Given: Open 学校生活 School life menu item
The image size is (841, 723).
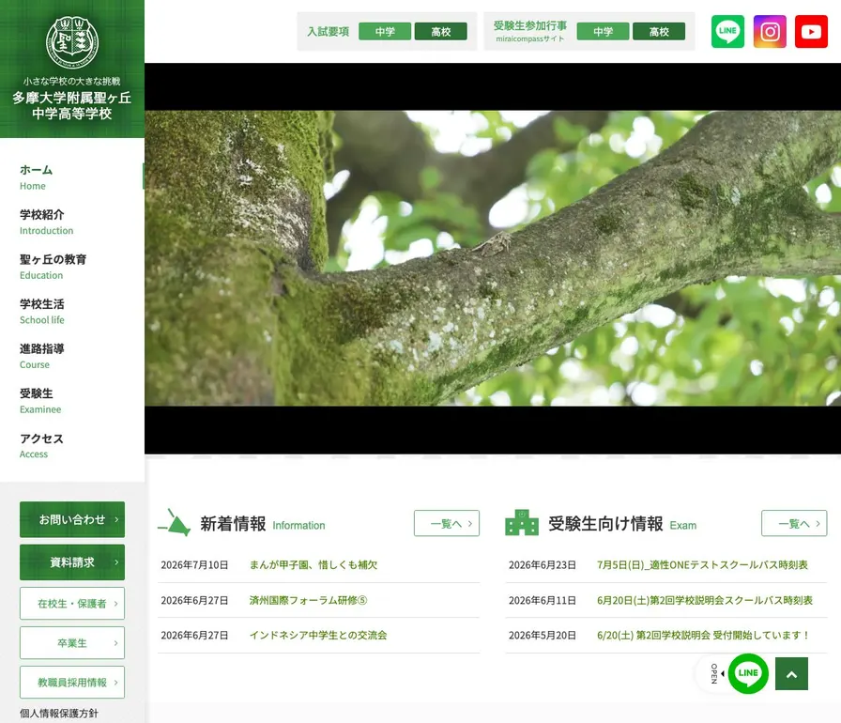Looking at the screenshot, I should click(x=42, y=312).
